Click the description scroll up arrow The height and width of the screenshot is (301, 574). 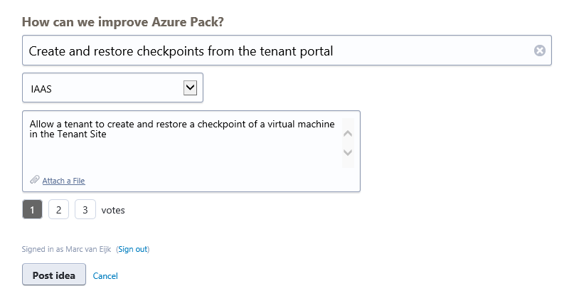click(348, 133)
